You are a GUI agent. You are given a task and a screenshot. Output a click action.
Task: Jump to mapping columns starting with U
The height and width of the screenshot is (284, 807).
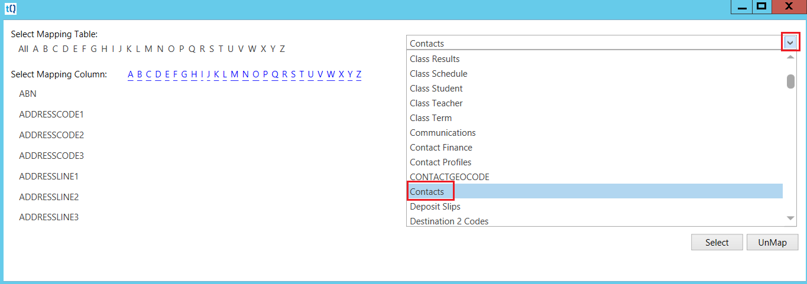[311, 74]
